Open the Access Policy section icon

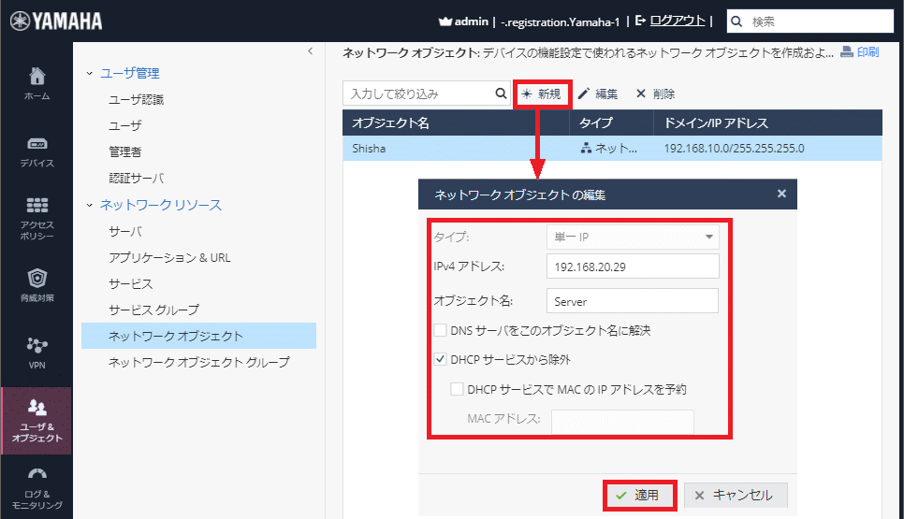[x=36, y=206]
